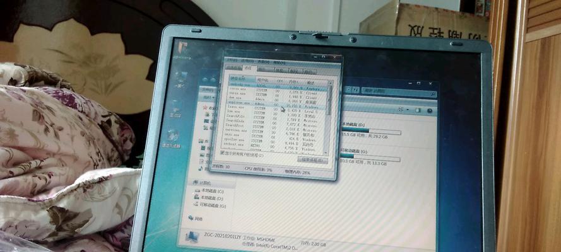Open the 选项(O) menu in Task Manager

[247, 60]
